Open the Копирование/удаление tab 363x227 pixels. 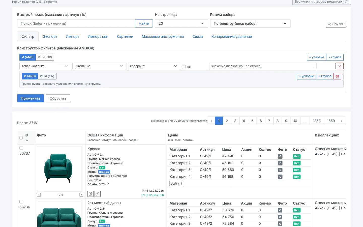(x=231, y=37)
